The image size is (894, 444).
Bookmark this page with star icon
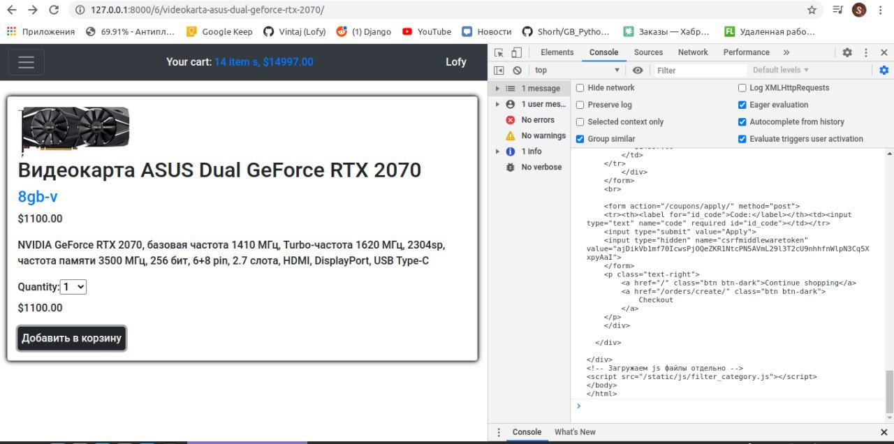(812, 10)
